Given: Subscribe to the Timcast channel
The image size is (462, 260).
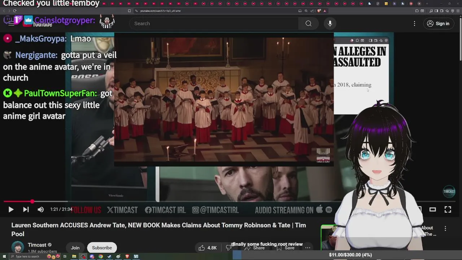Looking at the screenshot, I should pyautogui.click(x=102, y=248).
